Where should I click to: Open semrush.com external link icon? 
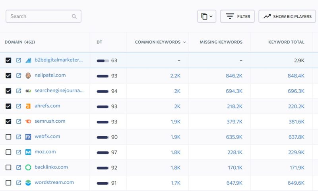18,122
